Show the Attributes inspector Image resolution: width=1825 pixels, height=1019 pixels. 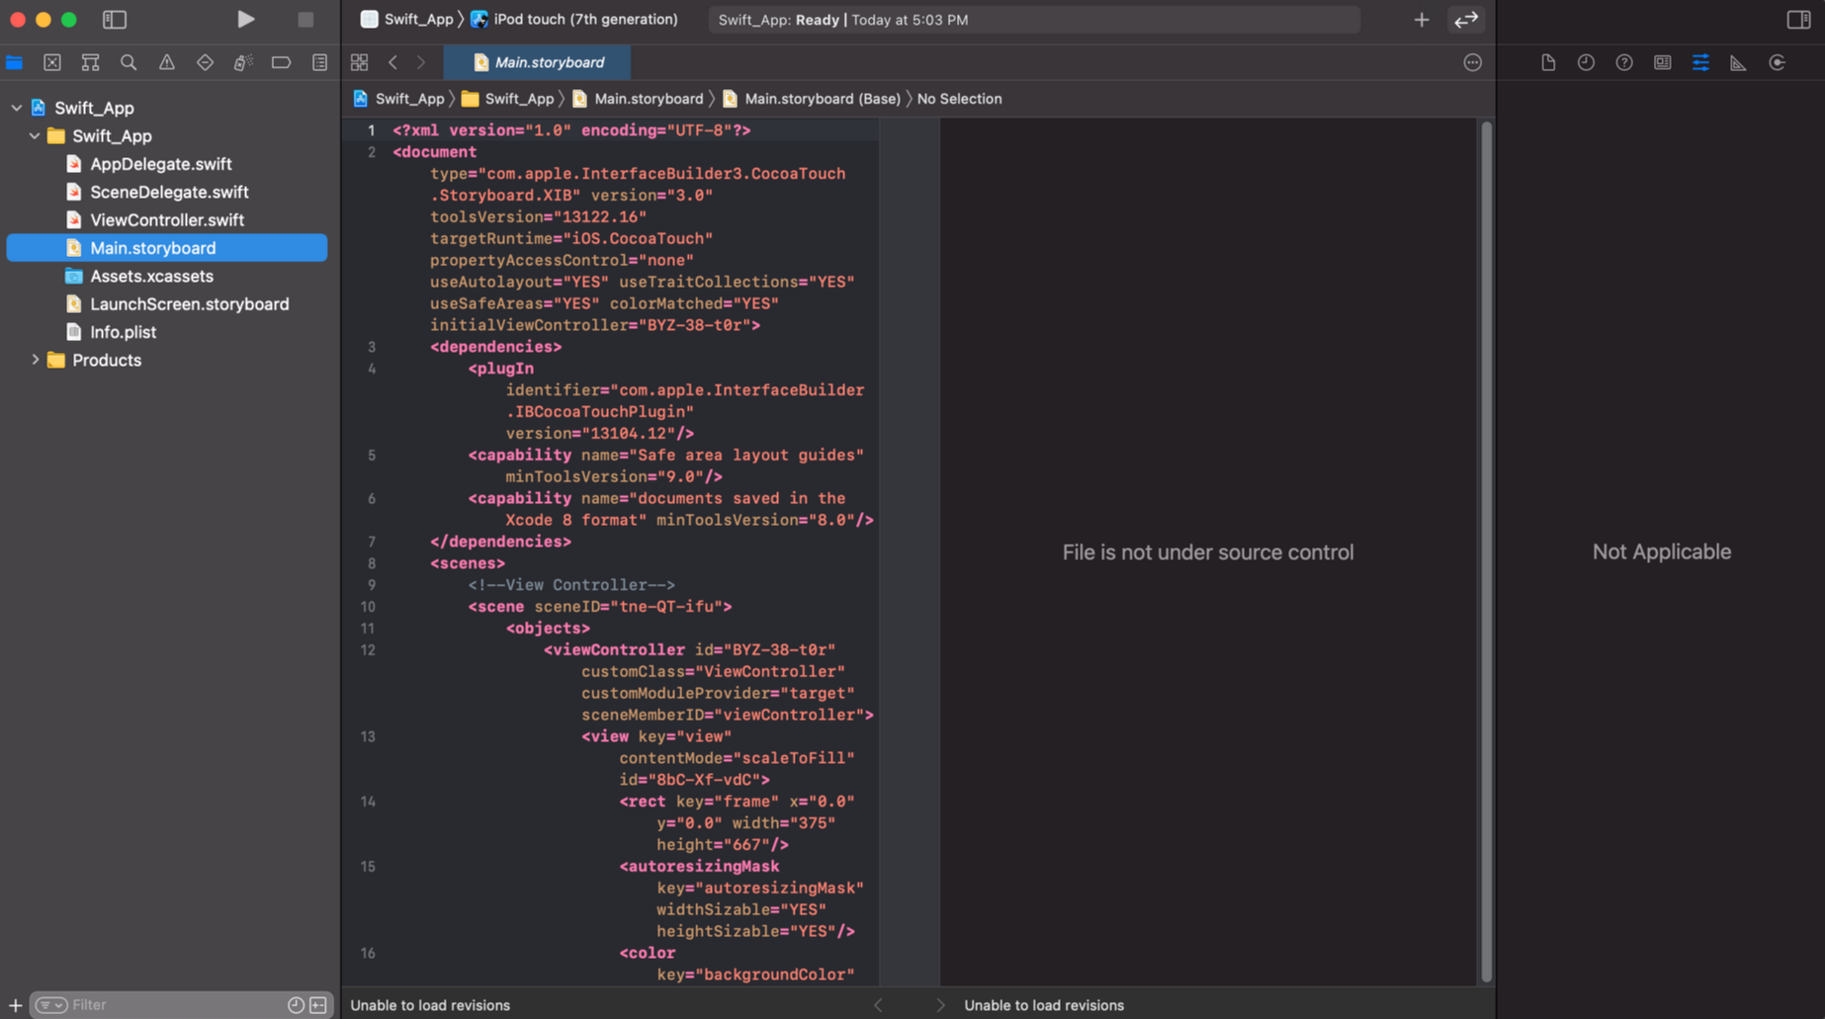1700,62
